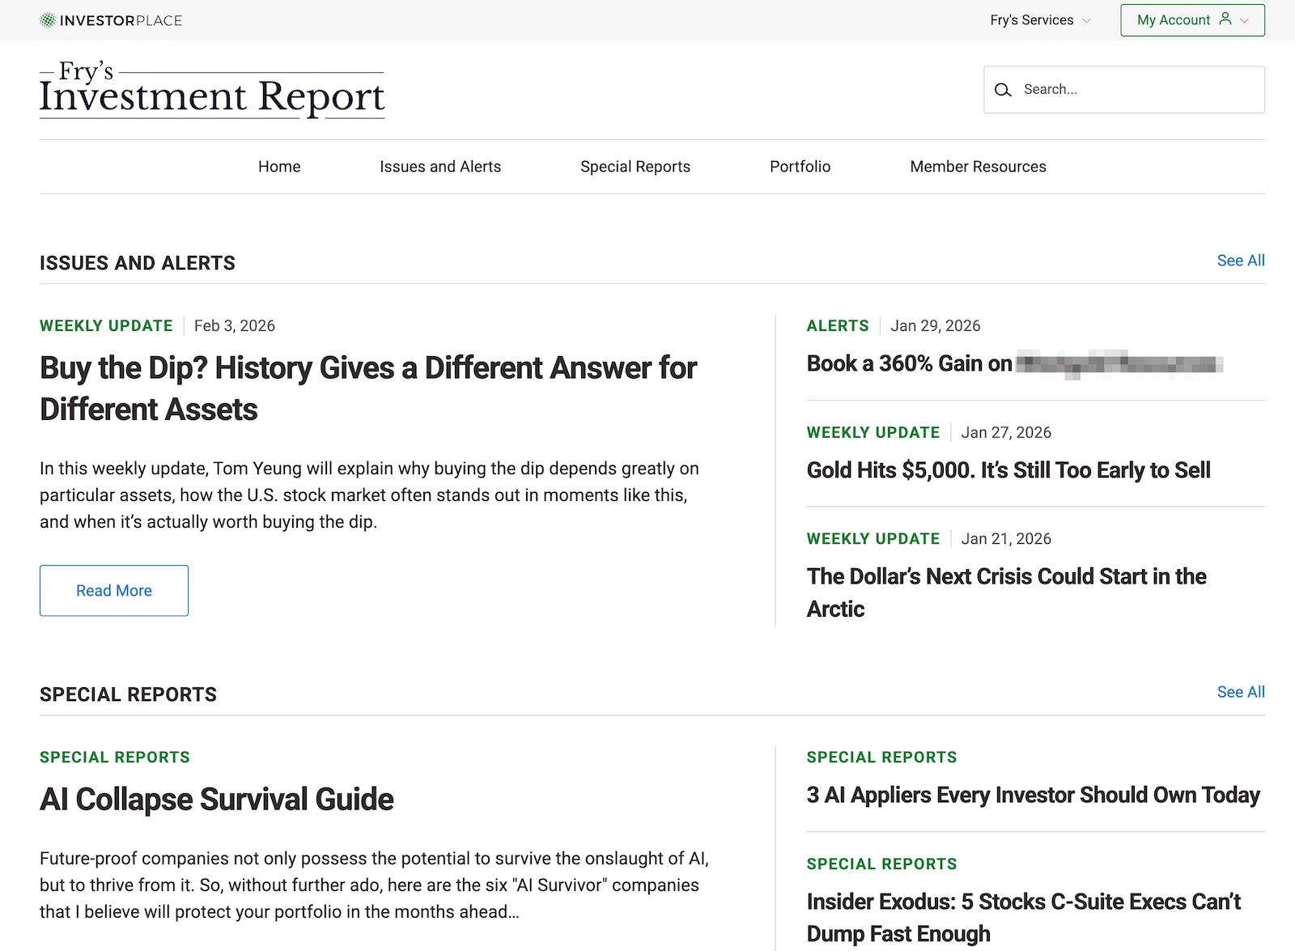
Task: Go to the Home nav item
Action: pyautogui.click(x=279, y=167)
